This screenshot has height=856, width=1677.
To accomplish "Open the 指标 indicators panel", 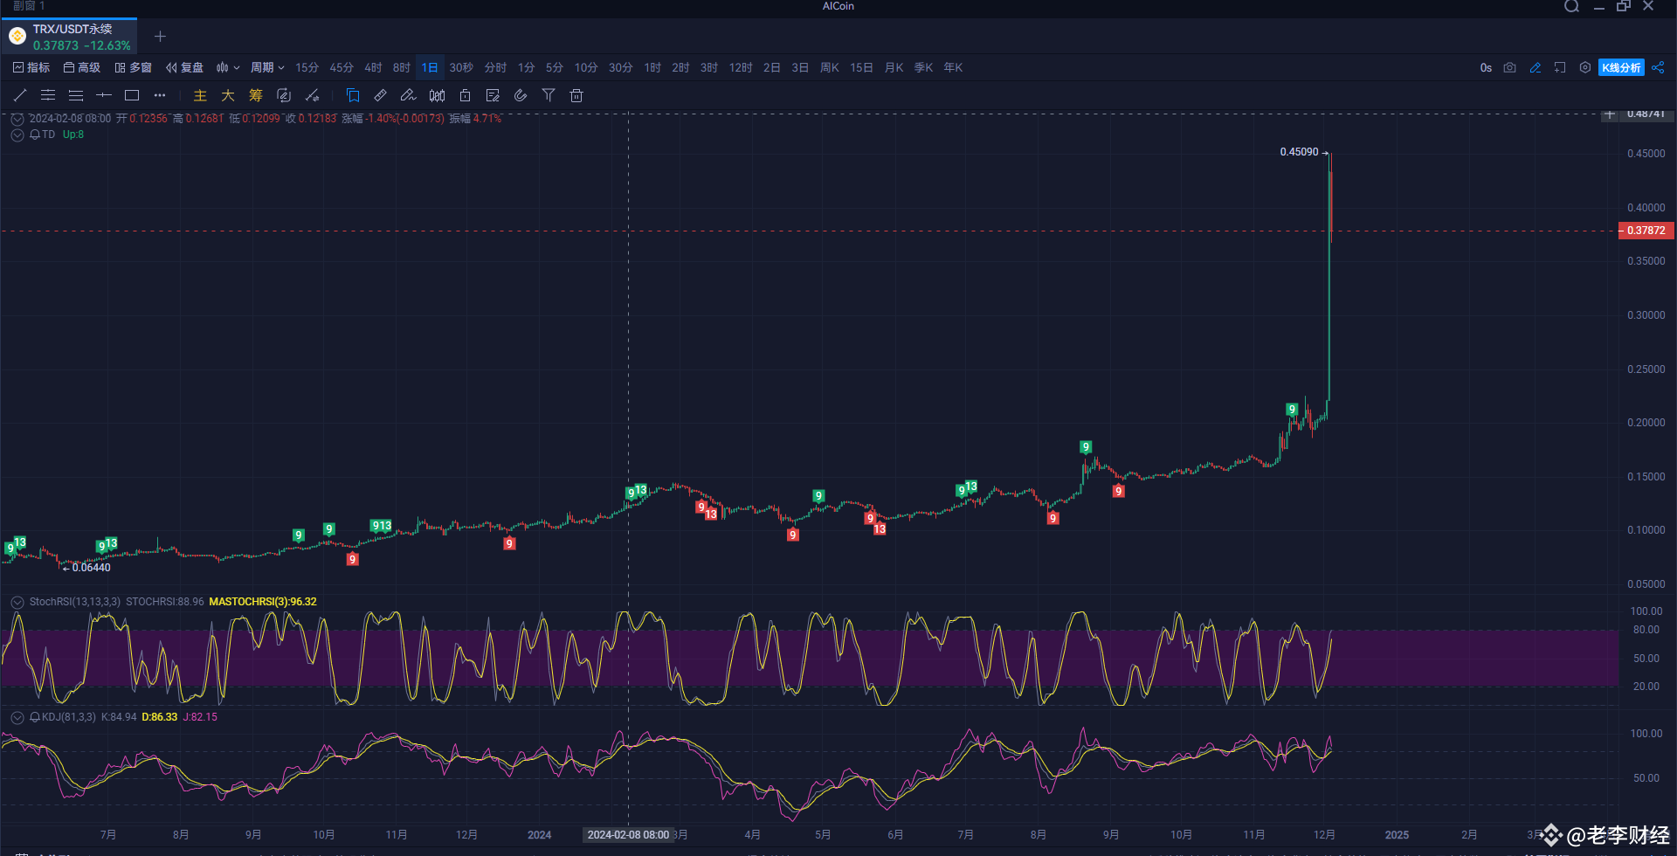I will (x=31, y=67).
